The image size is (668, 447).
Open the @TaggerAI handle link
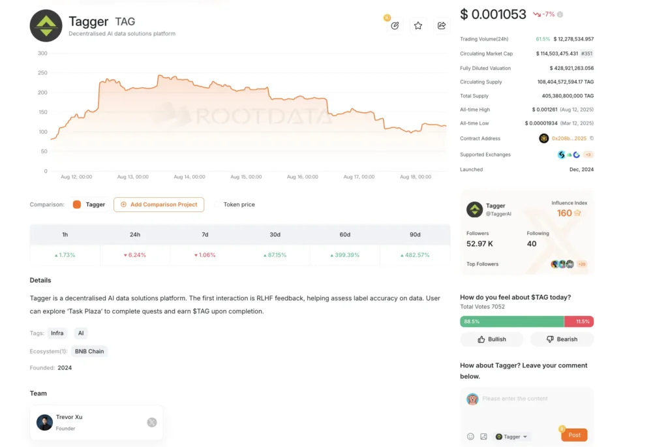pyautogui.click(x=498, y=214)
